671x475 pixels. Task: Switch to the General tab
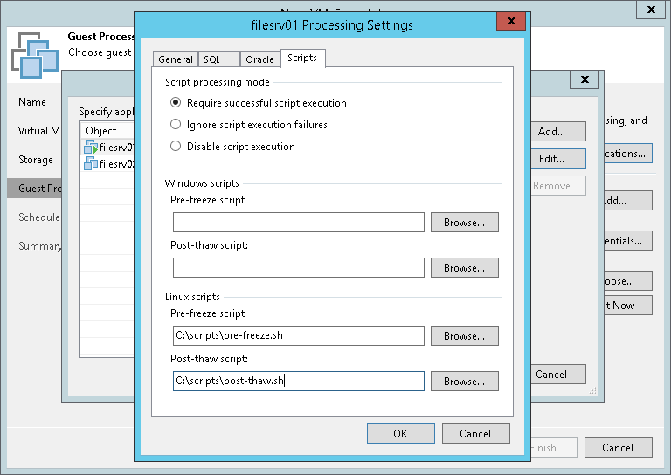click(x=176, y=59)
